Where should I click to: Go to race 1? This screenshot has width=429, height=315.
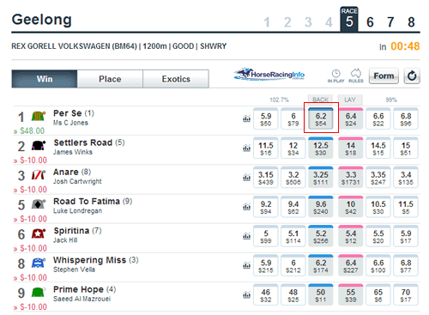(267, 22)
